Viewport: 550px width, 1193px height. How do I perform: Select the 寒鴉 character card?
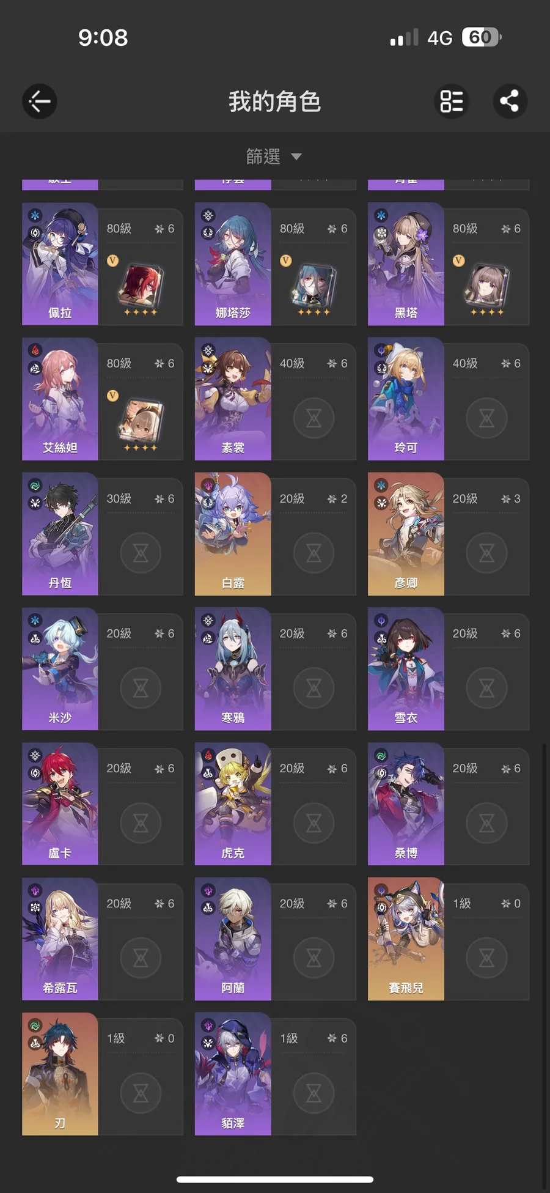tap(275, 669)
